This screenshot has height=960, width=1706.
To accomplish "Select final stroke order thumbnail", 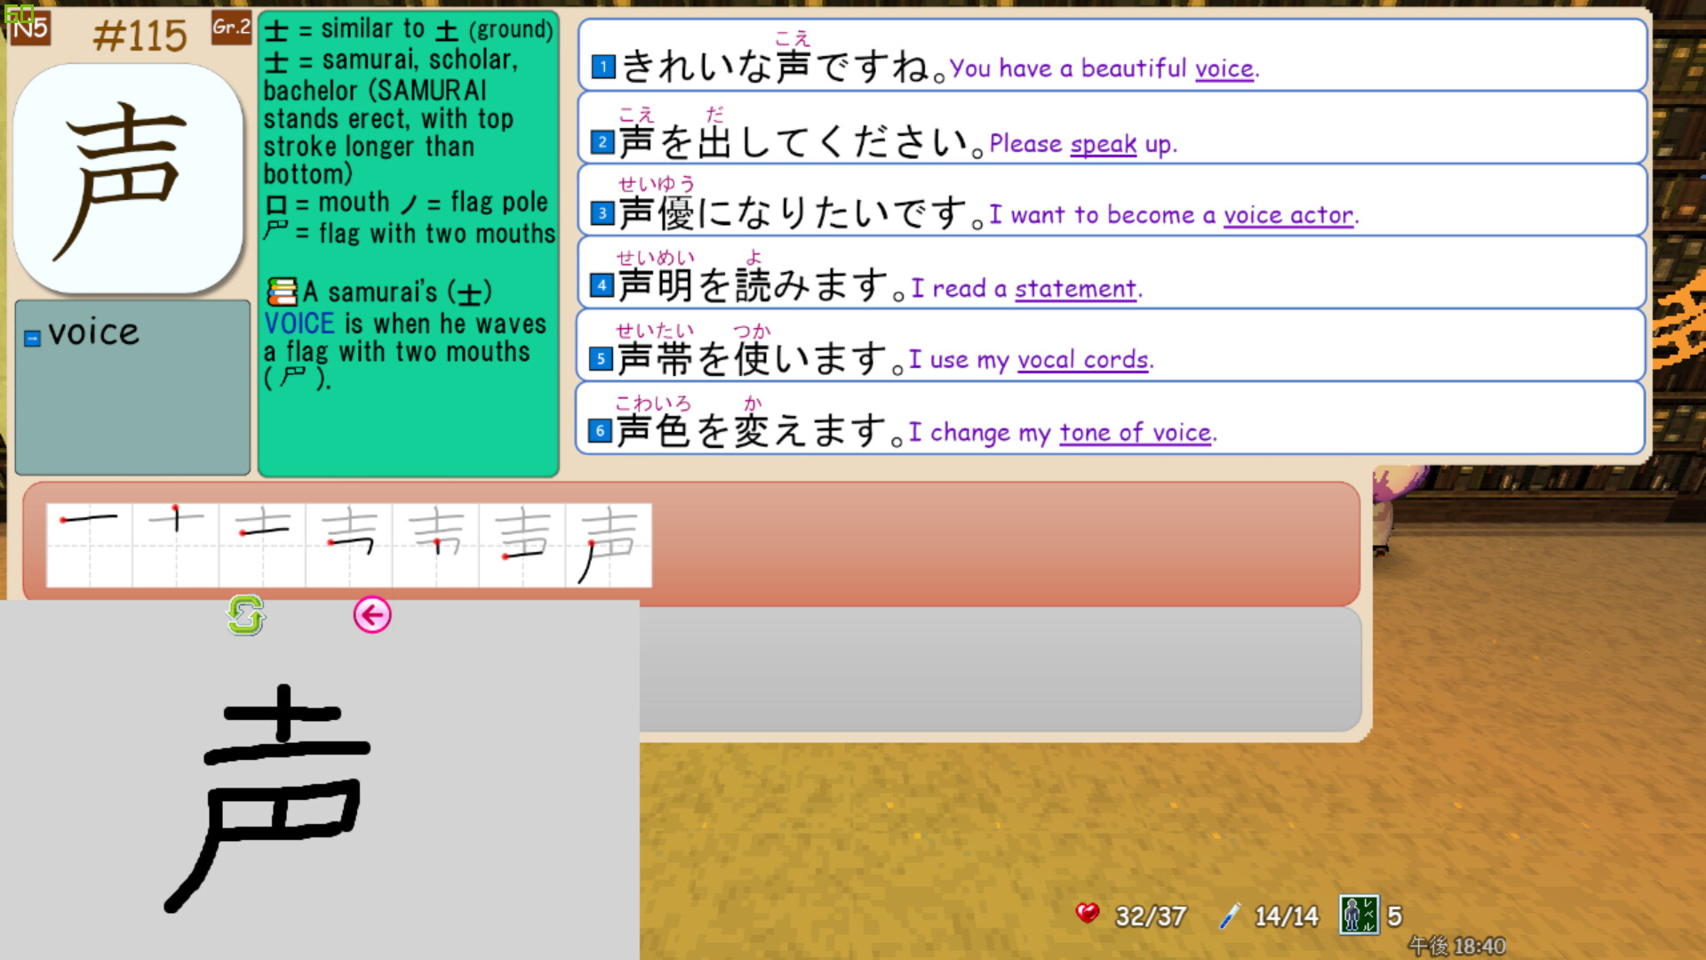I will (x=609, y=545).
